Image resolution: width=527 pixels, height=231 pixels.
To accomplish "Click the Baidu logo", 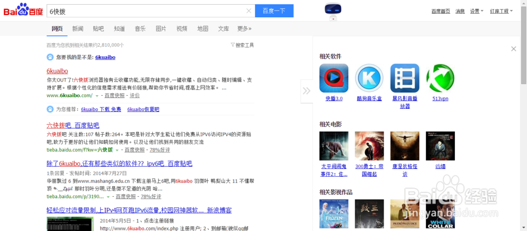I will [x=23, y=11].
